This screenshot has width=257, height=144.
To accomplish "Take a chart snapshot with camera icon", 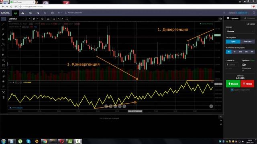I will pos(220,19).
